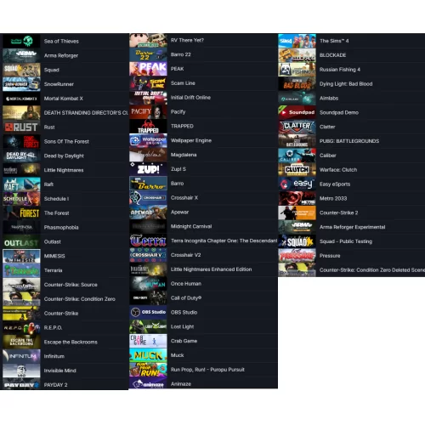This screenshot has width=425, height=425.
Task: Click the 'MIMESIS' title text
Action: pos(54,256)
